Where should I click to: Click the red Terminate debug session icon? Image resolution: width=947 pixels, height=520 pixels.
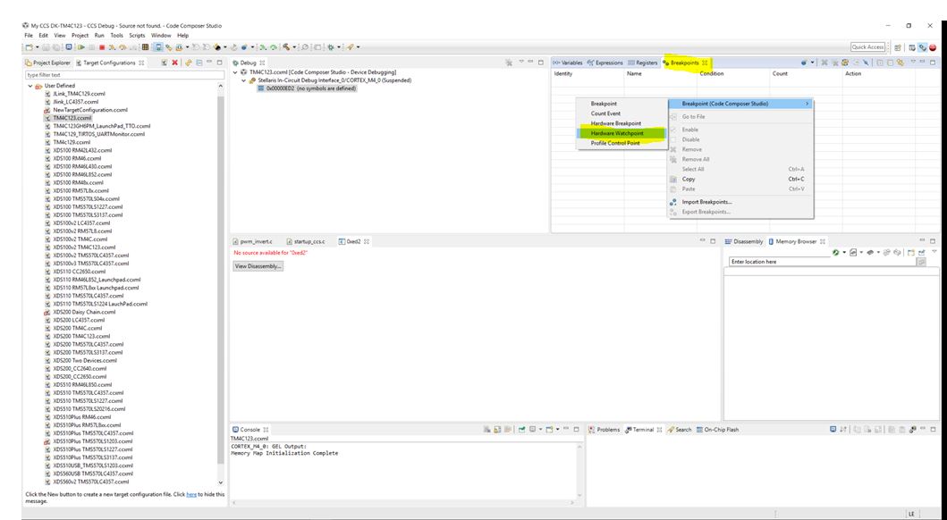click(101, 47)
